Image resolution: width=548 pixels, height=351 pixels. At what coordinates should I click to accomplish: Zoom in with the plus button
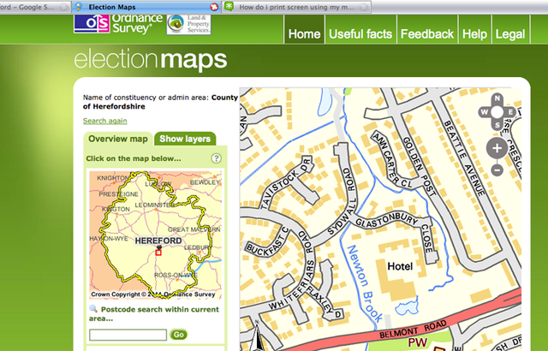point(497,148)
